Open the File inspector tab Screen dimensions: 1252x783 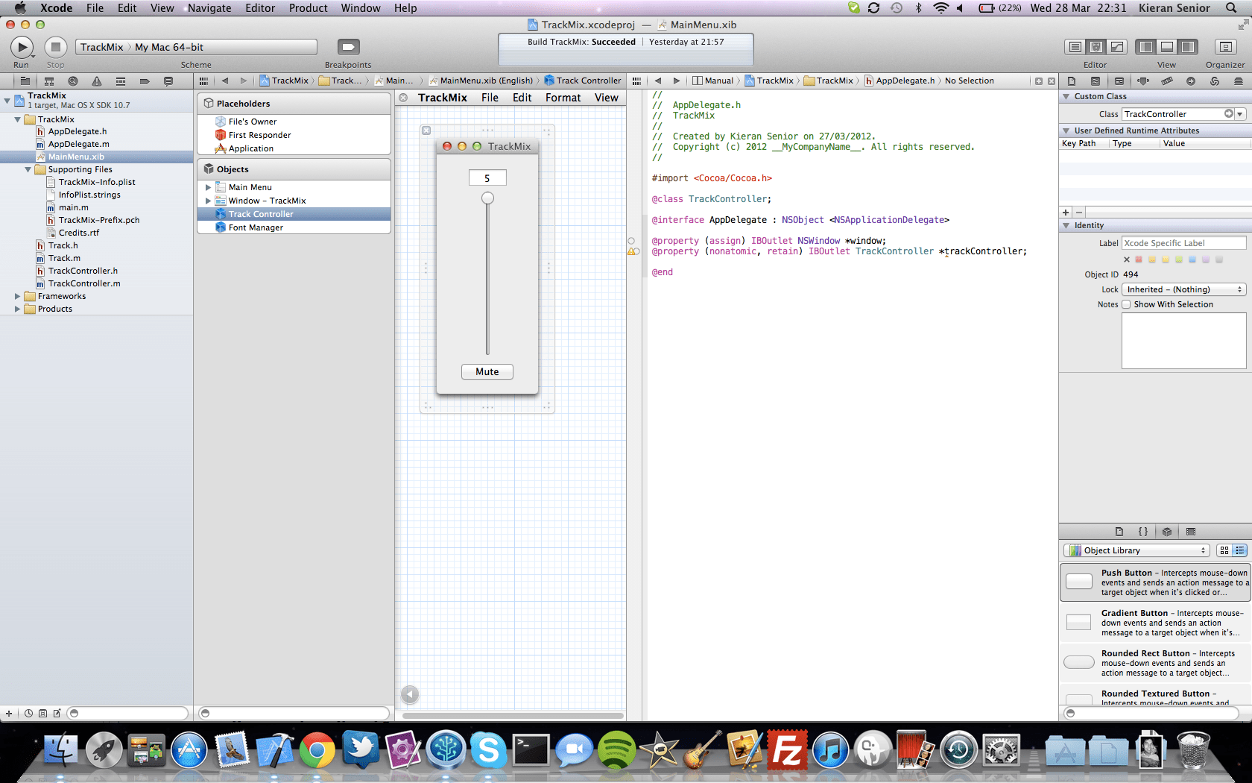[x=1072, y=81]
